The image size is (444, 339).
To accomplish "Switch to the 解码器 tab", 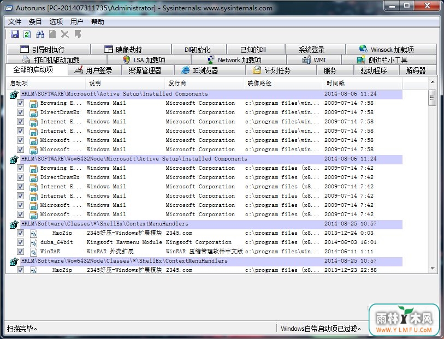I will click(418, 70).
